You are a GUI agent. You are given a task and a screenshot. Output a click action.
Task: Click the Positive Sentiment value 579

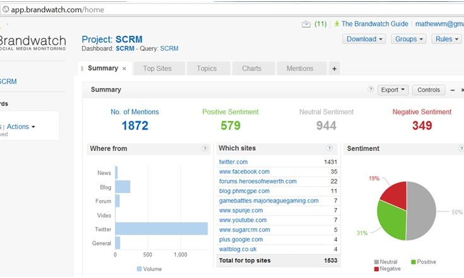(x=231, y=126)
